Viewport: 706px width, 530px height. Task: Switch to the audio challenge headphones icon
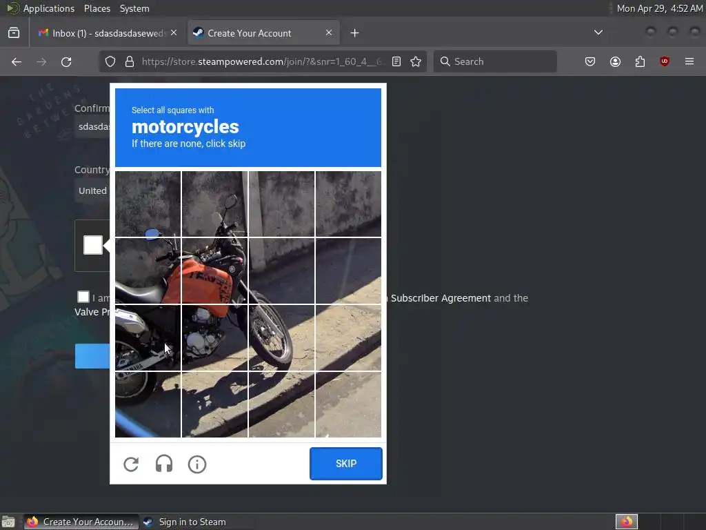pyautogui.click(x=164, y=464)
